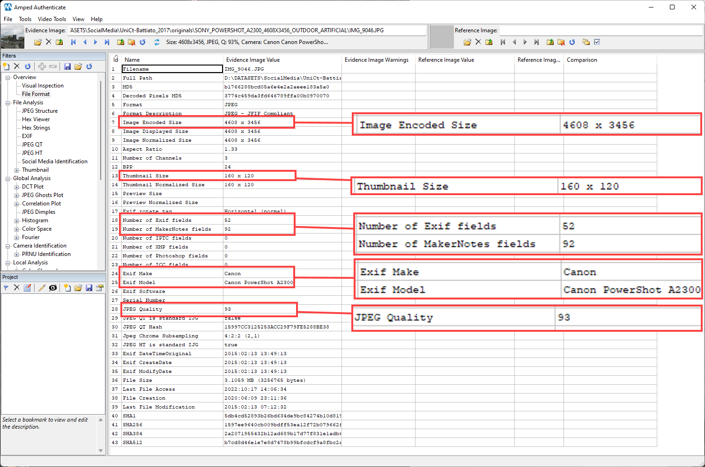Viewport: 705px width, 467px height.
Task: Collapse the Global Analysis section
Action: pyautogui.click(x=7, y=178)
